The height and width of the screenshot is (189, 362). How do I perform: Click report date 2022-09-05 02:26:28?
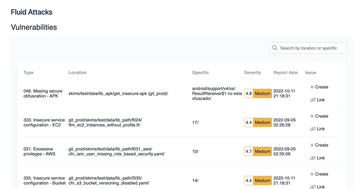(284, 122)
